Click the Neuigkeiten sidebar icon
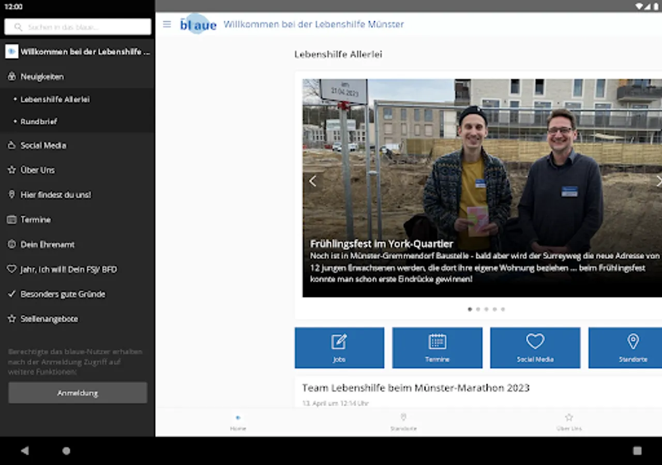The image size is (662, 465). pyautogui.click(x=12, y=76)
